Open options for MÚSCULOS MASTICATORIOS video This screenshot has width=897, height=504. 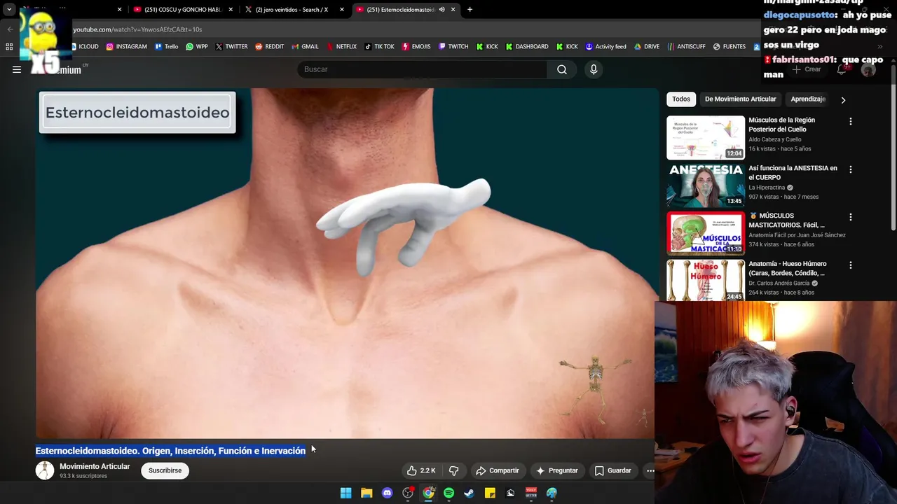[x=850, y=217]
